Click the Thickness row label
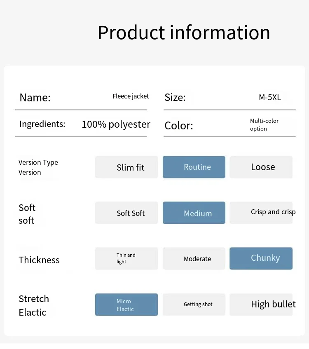 click(39, 260)
